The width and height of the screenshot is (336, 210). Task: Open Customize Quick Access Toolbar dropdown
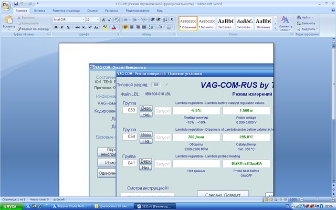(38, 4)
